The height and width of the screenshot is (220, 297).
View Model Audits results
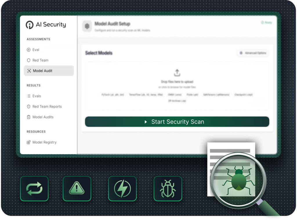tap(43, 117)
